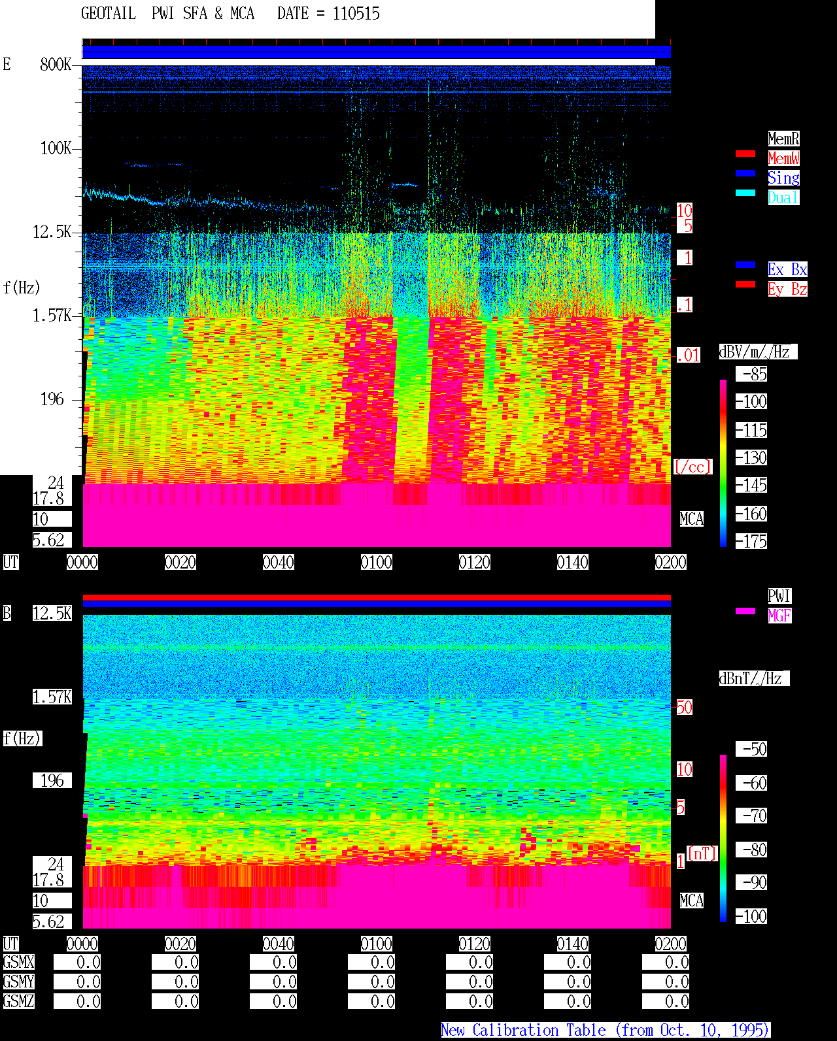The image size is (837, 1041).
Task: Click the GSMZ row label
Action: click(x=18, y=1001)
